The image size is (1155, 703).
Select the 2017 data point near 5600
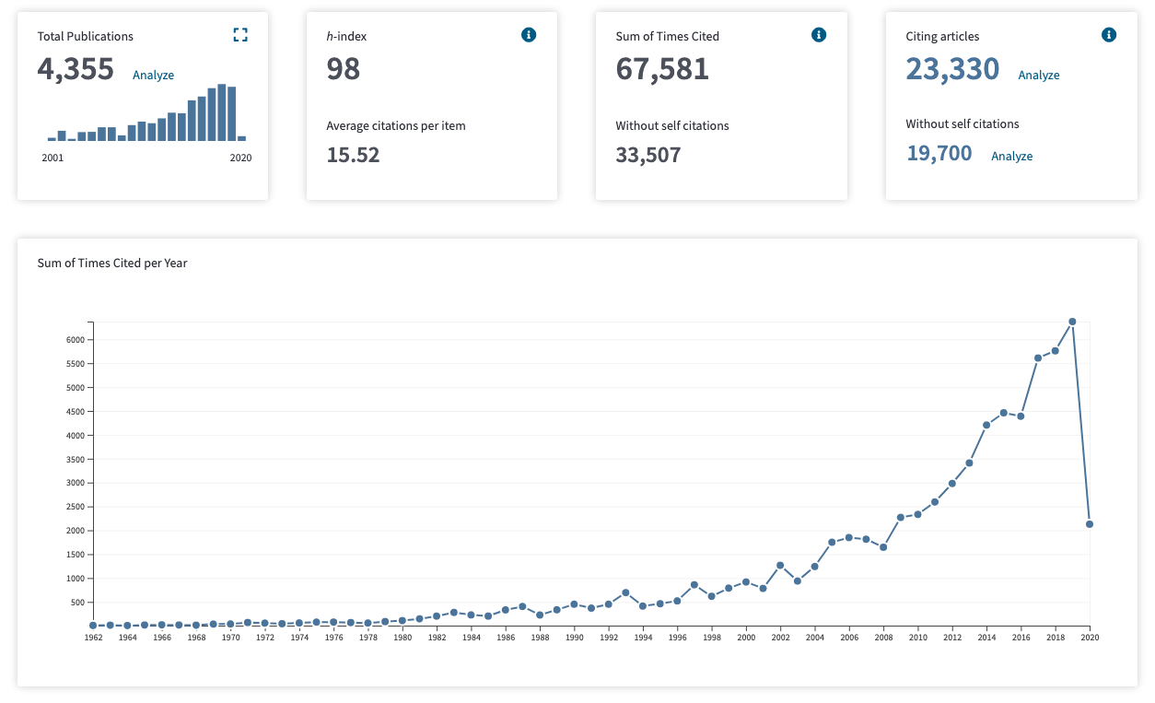[x=1038, y=357]
